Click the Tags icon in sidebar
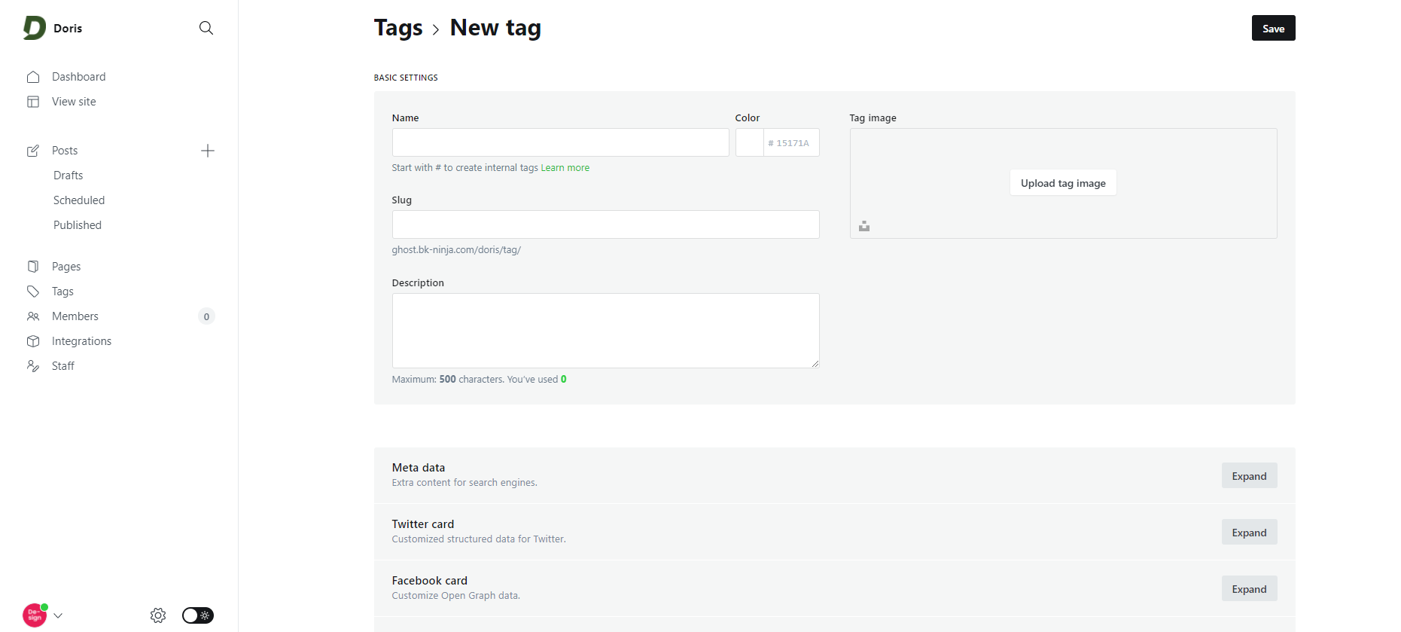The image size is (1401, 632). (33, 292)
